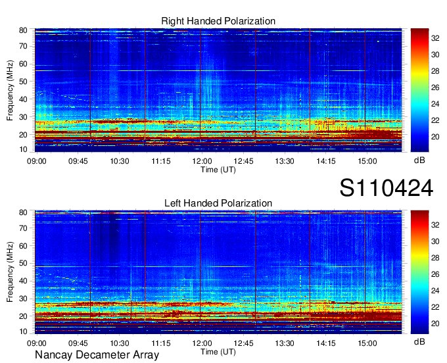Click the "Right Handed Polarization" plot title
The height and width of the screenshot is (363, 447).
218,21
